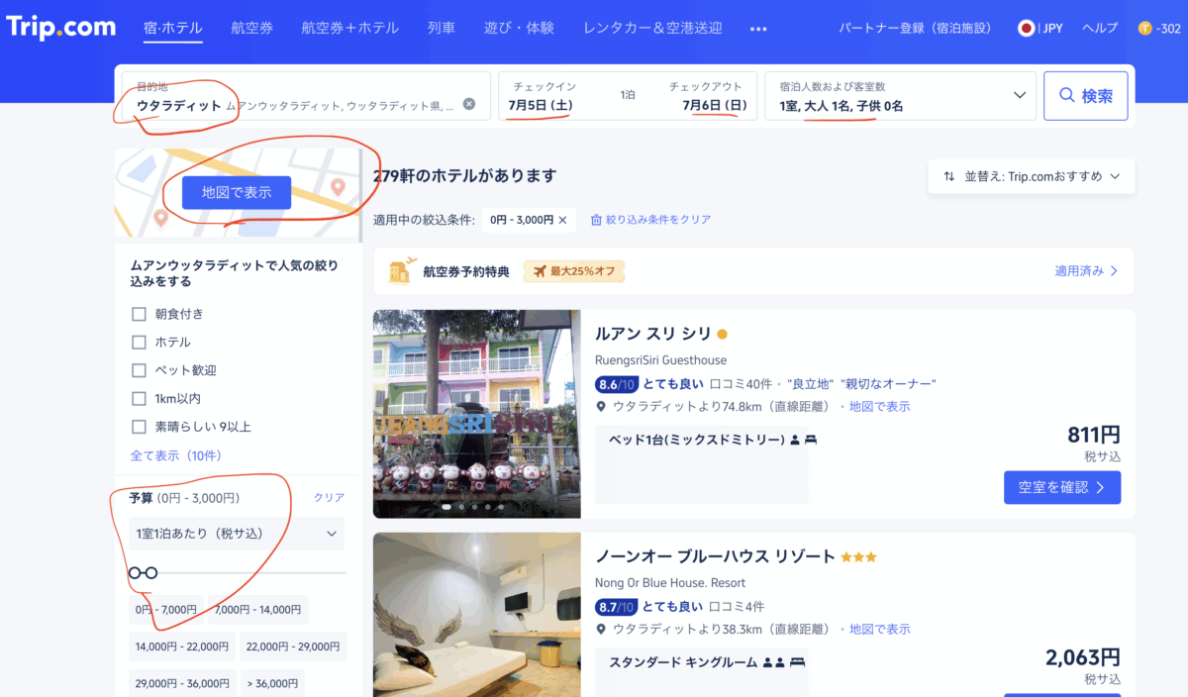Open the RuengsriSiri Guesthouse photo thumbnail
1188x697 pixels.
tap(477, 414)
